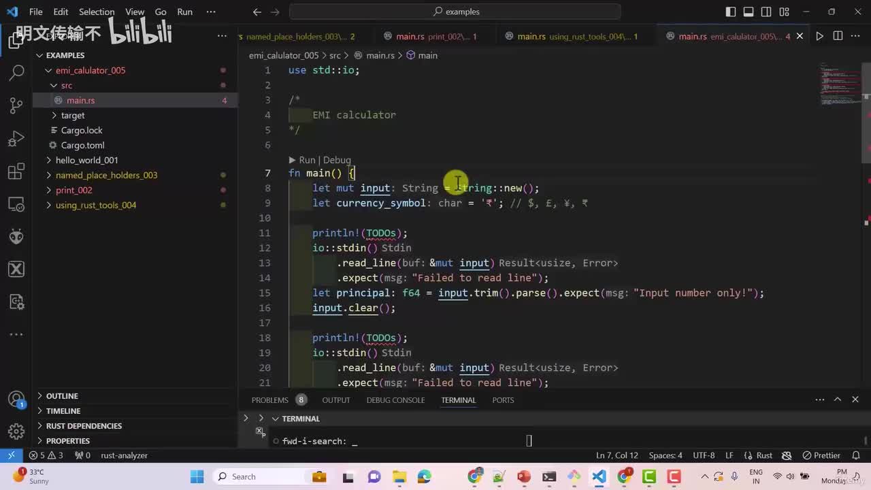Expand the using_rust_tools_004 folder
871x490 pixels.
click(x=96, y=205)
